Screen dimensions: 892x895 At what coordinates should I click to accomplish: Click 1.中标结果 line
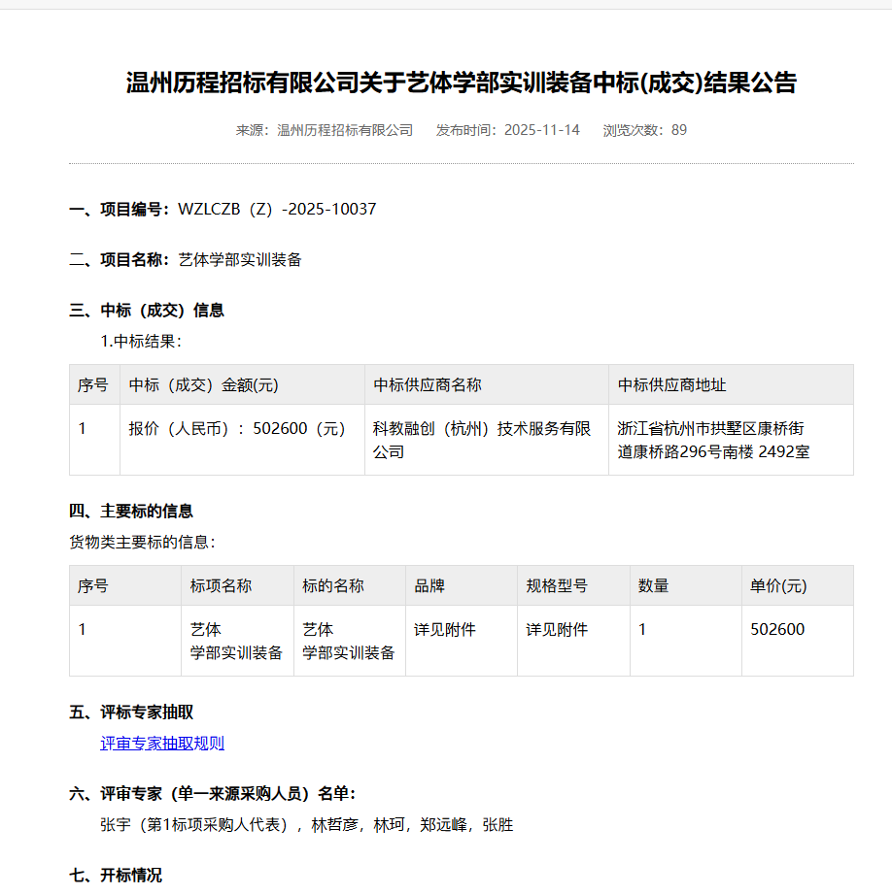[x=141, y=342]
